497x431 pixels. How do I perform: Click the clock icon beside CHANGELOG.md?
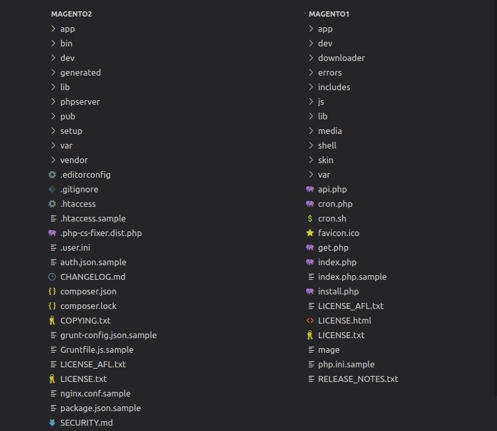click(x=52, y=277)
